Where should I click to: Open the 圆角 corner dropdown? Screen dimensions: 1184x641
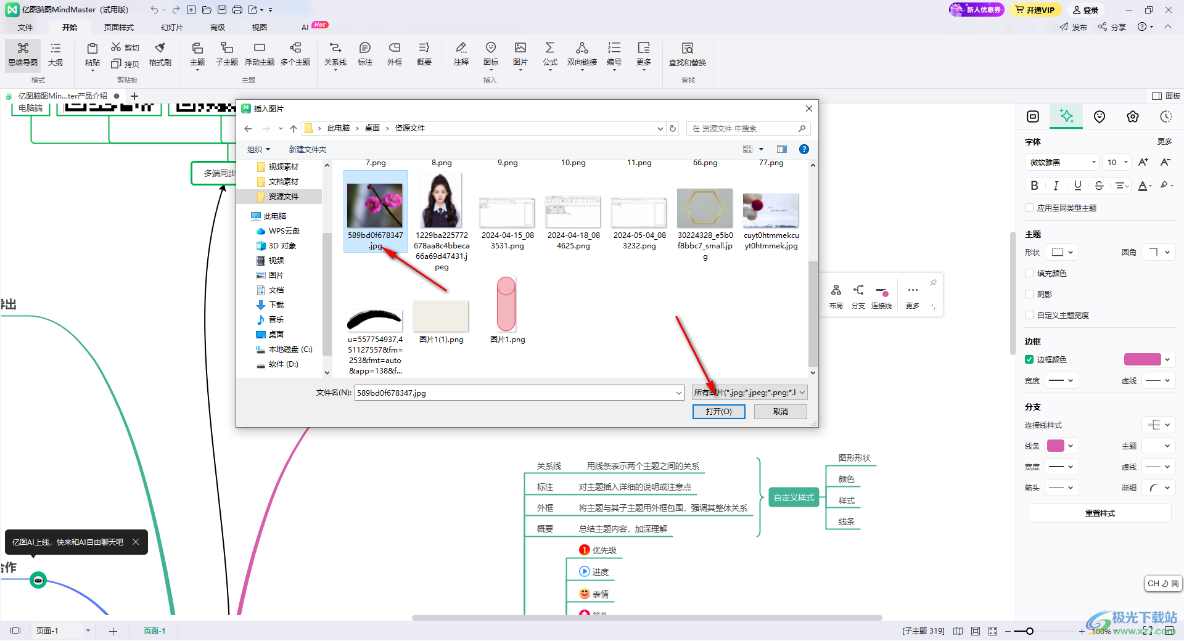point(1157,252)
